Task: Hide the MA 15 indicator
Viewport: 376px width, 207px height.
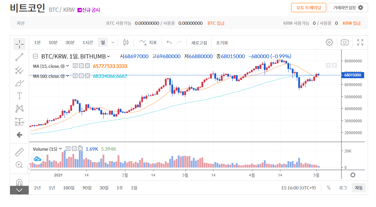Action: pyautogui.click(x=75, y=66)
